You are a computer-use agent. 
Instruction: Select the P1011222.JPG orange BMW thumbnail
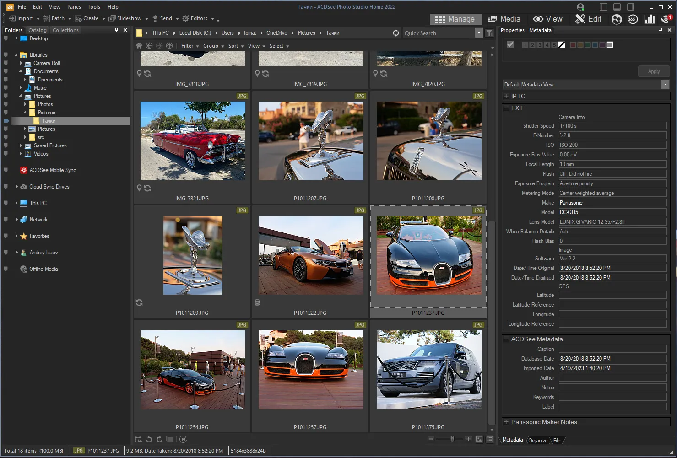[311, 255]
